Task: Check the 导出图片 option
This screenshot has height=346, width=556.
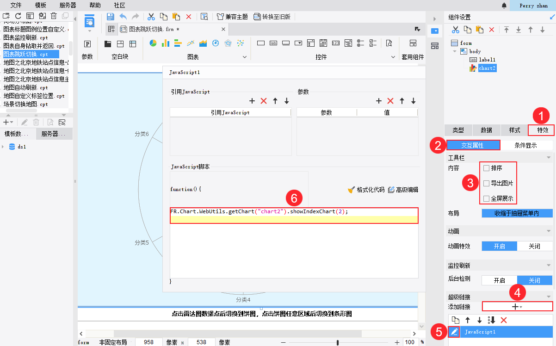Action: click(x=487, y=183)
